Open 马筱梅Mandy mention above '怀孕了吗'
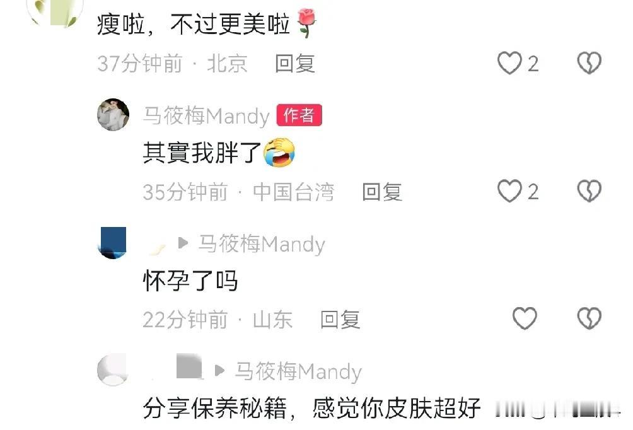This screenshot has height=430, width=633. 262,244
